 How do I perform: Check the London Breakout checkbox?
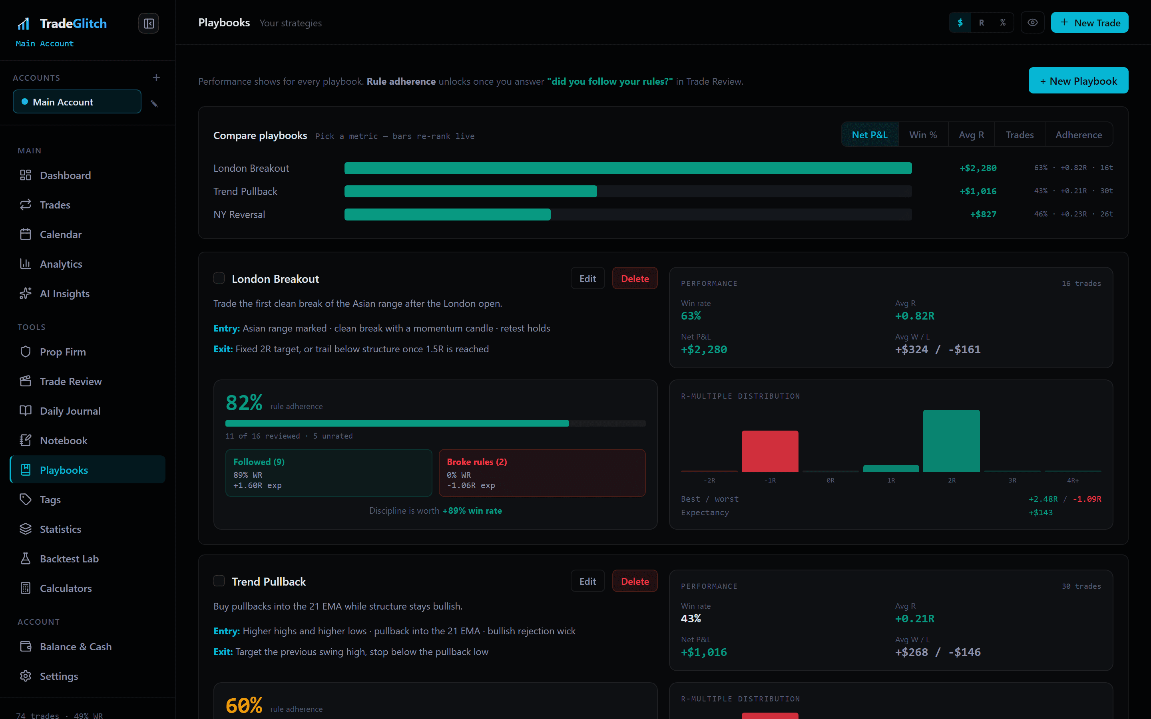pos(219,278)
